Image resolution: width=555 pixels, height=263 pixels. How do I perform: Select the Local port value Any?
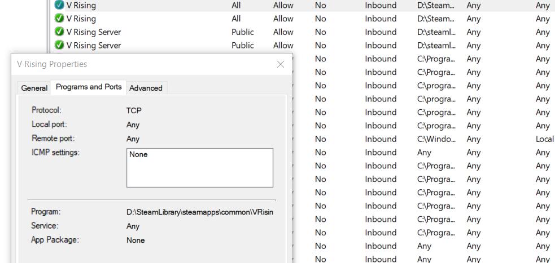pos(133,125)
